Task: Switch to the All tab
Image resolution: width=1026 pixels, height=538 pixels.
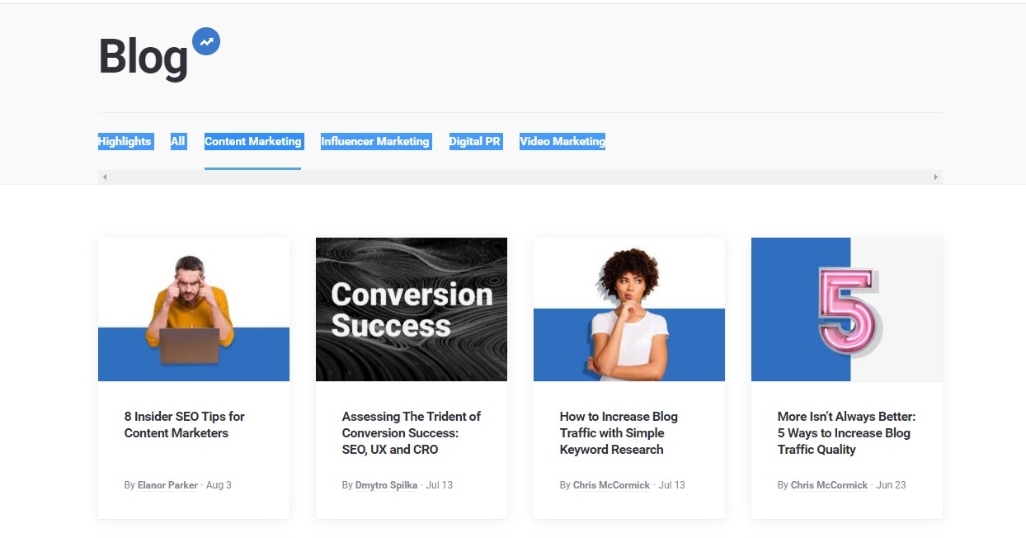Action: (177, 141)
